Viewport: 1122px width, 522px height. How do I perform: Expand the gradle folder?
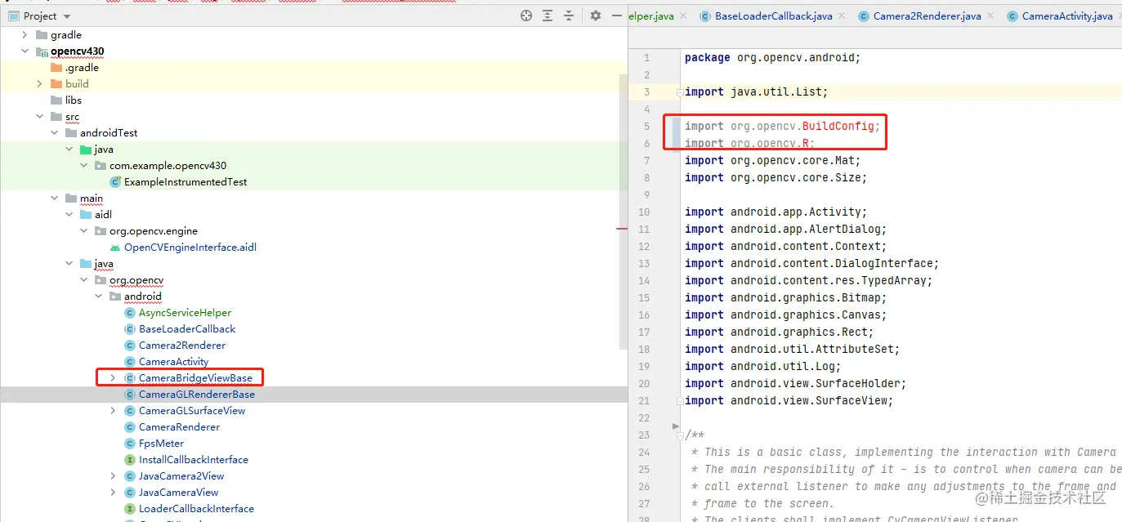click(x=25, y=35)
